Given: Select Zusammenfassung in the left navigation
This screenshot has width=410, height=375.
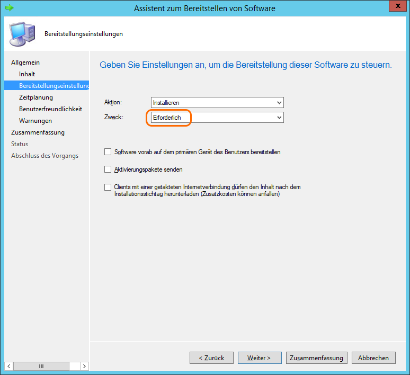Looking at the screenshot, I should pos(38,132).
